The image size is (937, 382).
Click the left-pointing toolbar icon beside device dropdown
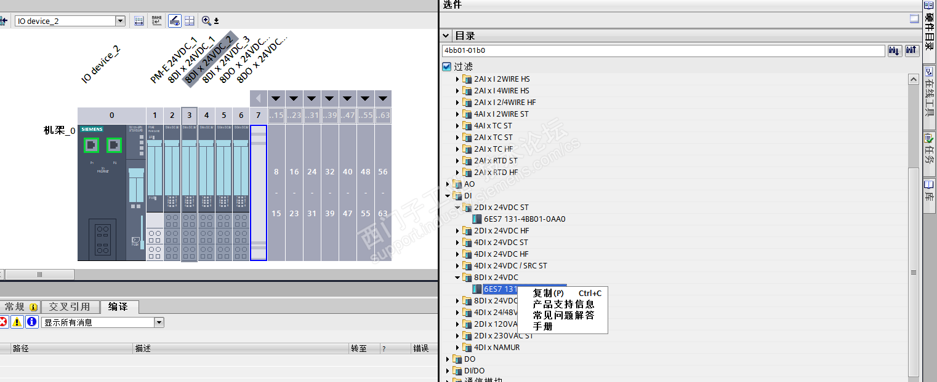point(4,21)
